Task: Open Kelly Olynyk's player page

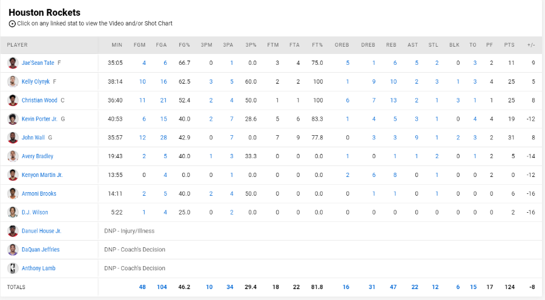Action: pyautogui.click(x=36, y=81)
